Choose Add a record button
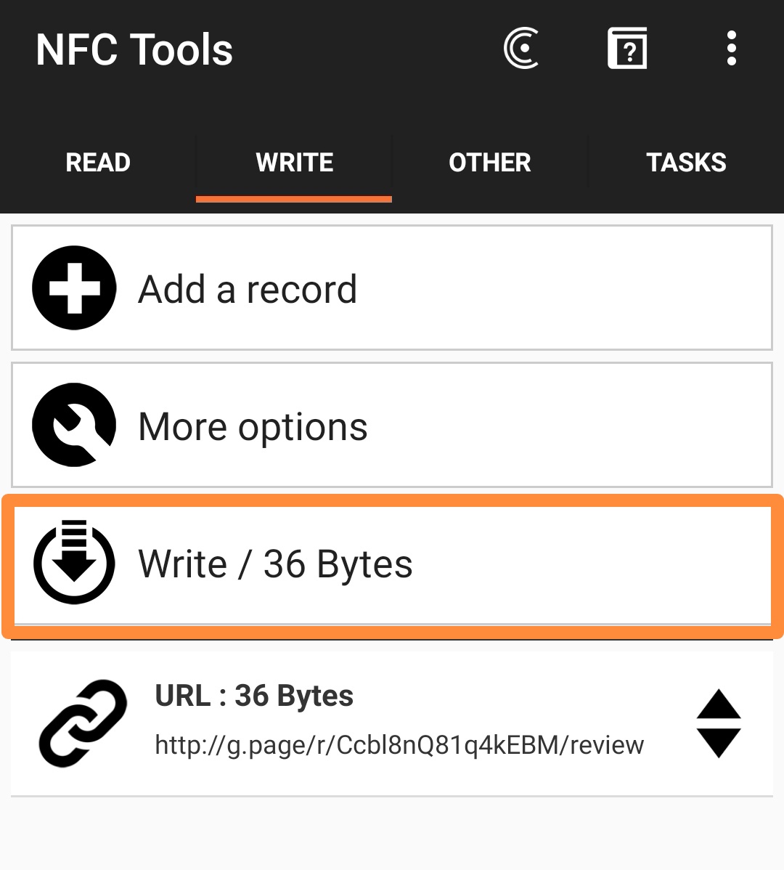Viewport: 784px width, 870px height. [392, 288]
